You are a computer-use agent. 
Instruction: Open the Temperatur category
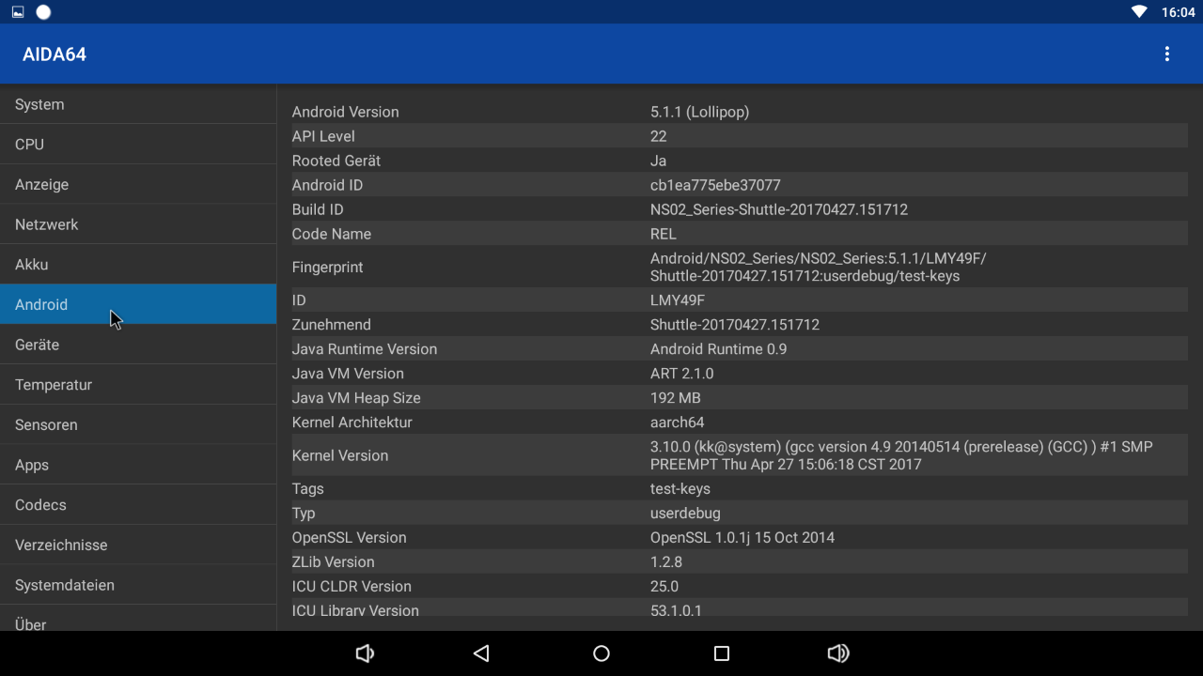(138, 385)
